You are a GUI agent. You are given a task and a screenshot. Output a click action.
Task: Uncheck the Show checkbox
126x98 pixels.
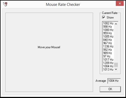click(x=104, y=18)
